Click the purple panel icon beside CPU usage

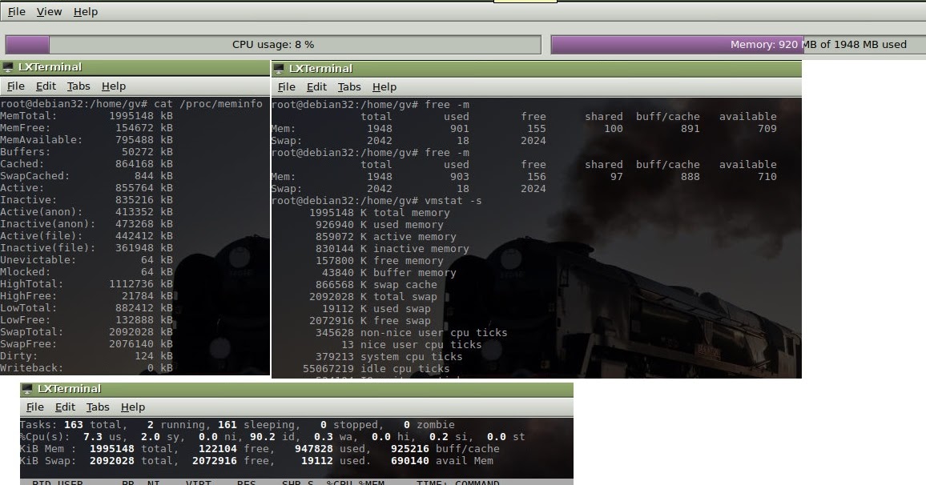click(26, 44)
